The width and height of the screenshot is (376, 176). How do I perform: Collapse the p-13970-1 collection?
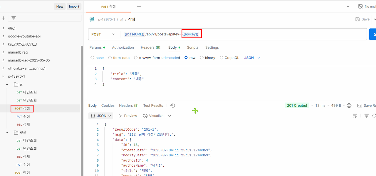tap(4, 76)
